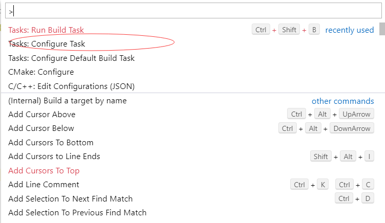Viewport: 385px width, 223px height.
Task: Click the Ctrl+D keybinding D key label
Action: coord(368,198)
